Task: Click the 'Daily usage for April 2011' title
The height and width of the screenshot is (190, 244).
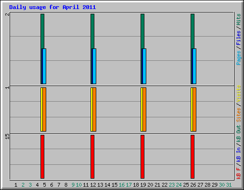Action: click(x=52, y=7)
